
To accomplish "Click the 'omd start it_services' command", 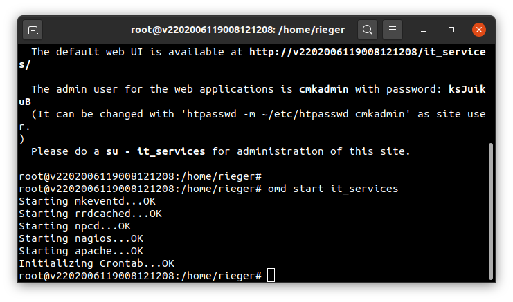I will pyautogui.click(x=333, y=189).
